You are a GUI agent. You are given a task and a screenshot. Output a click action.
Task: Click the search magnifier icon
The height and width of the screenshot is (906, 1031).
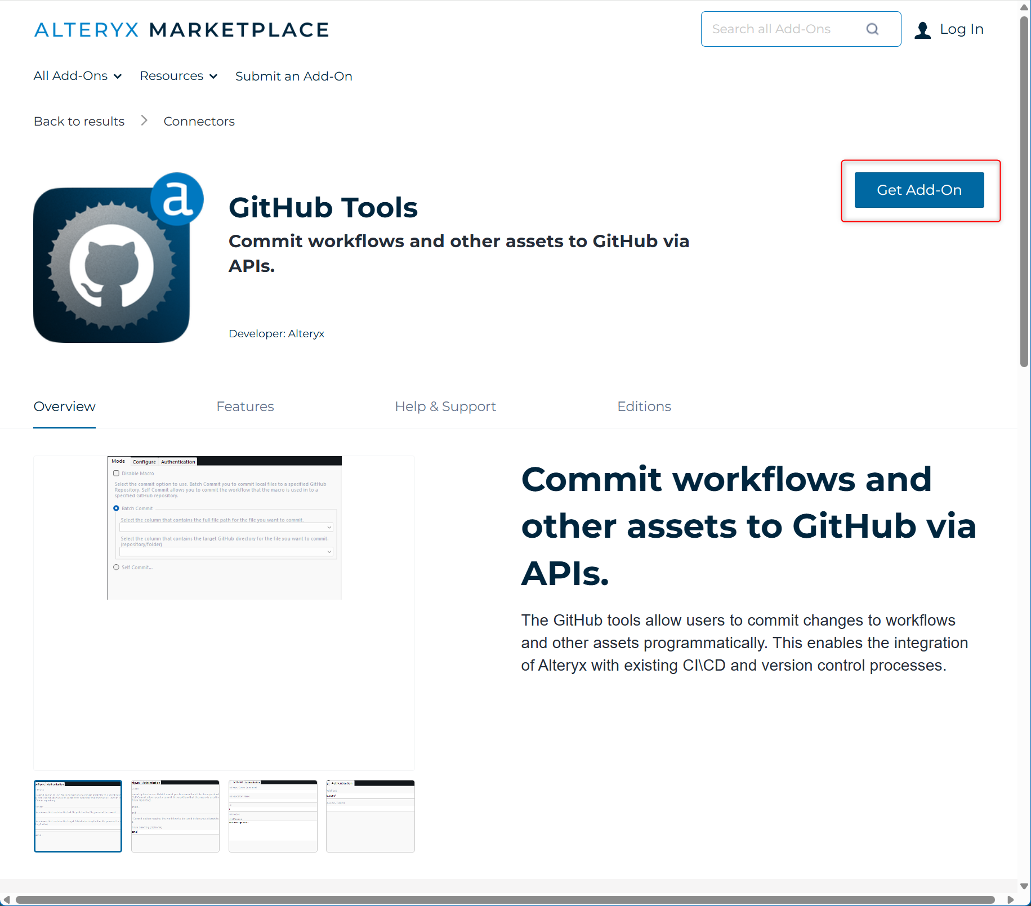coord(872,29)
